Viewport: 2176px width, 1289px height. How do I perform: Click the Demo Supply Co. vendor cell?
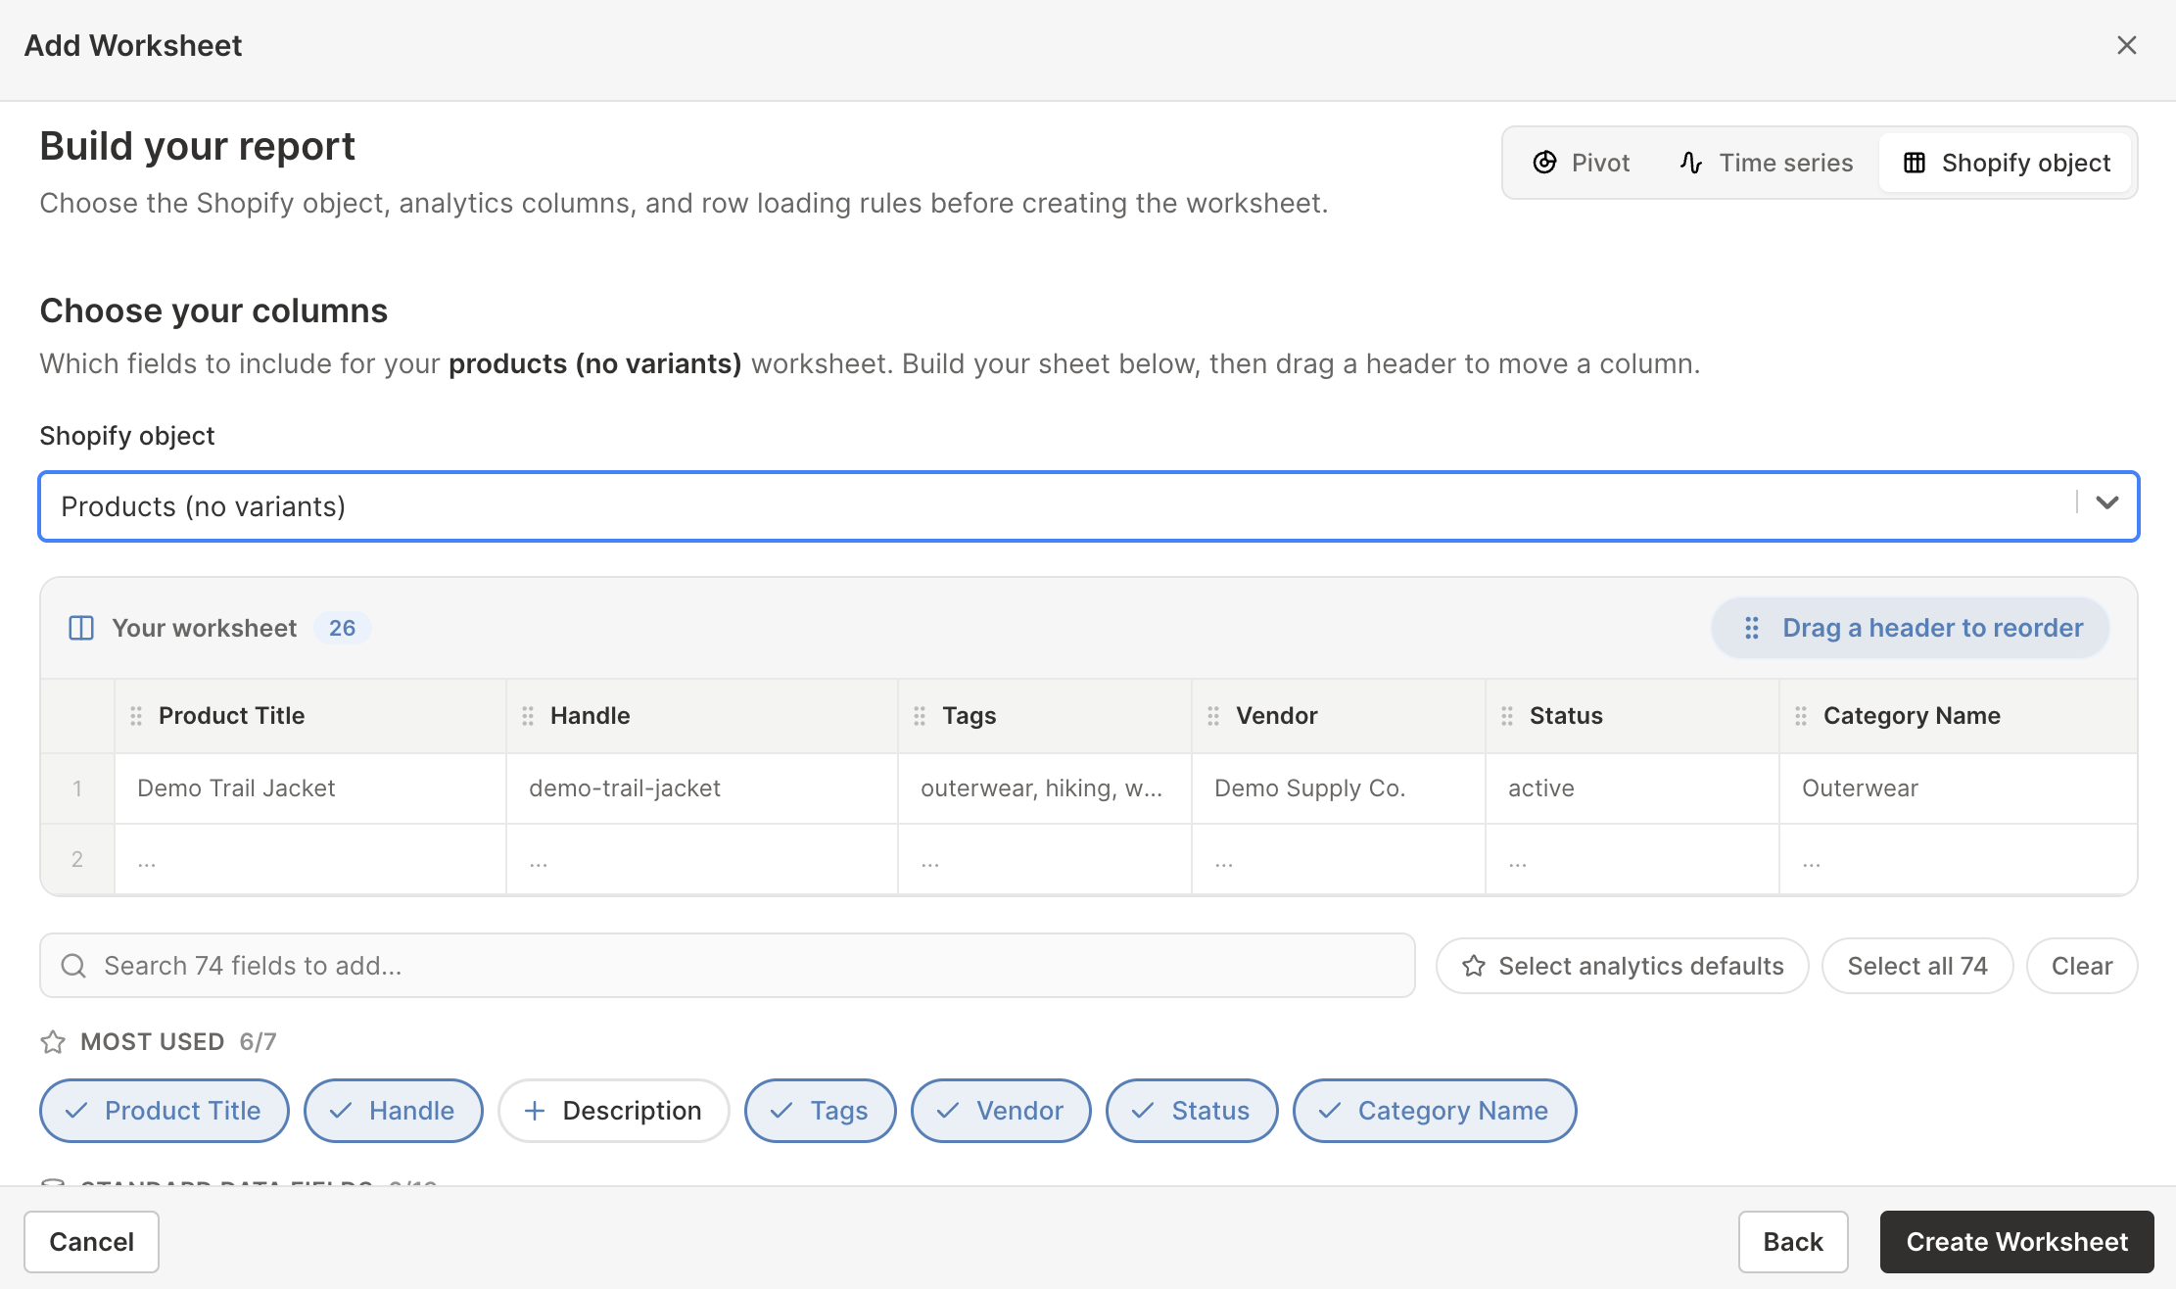click(1339, 788)
